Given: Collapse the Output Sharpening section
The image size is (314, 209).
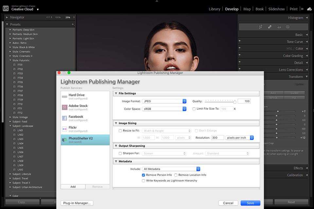Looking at the screenshot, I should 116,146.
